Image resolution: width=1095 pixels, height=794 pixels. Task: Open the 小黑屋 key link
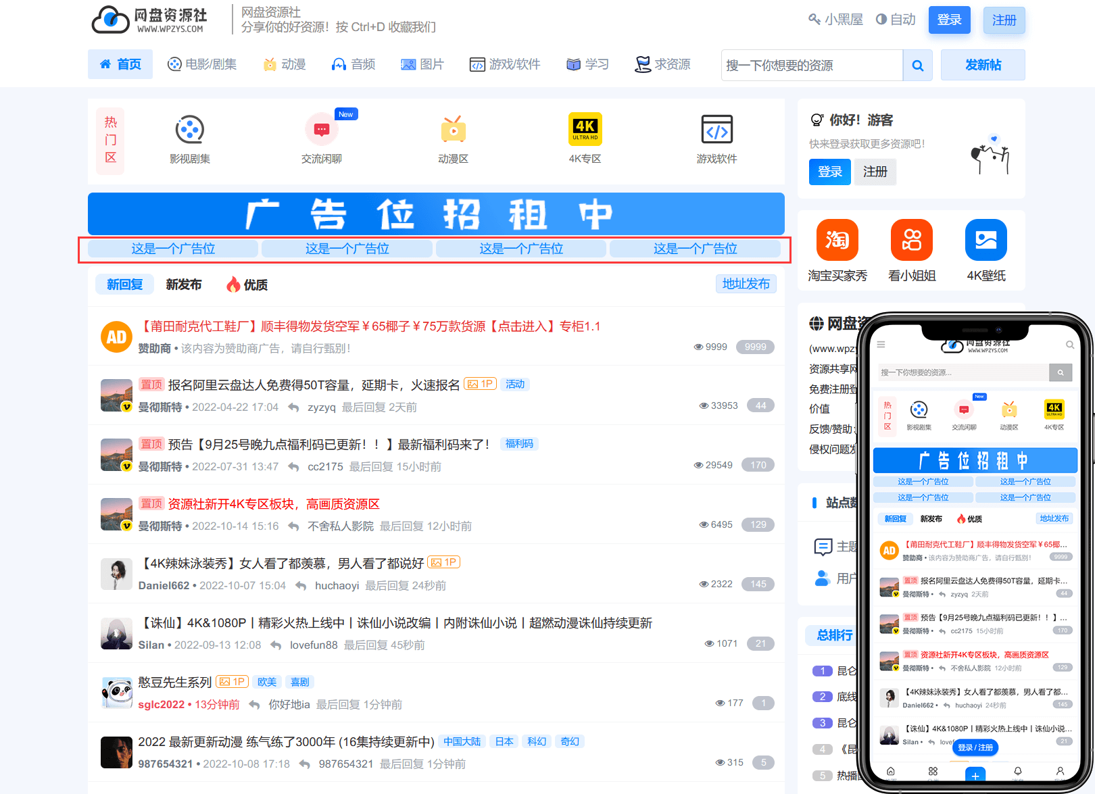[835, 20]
